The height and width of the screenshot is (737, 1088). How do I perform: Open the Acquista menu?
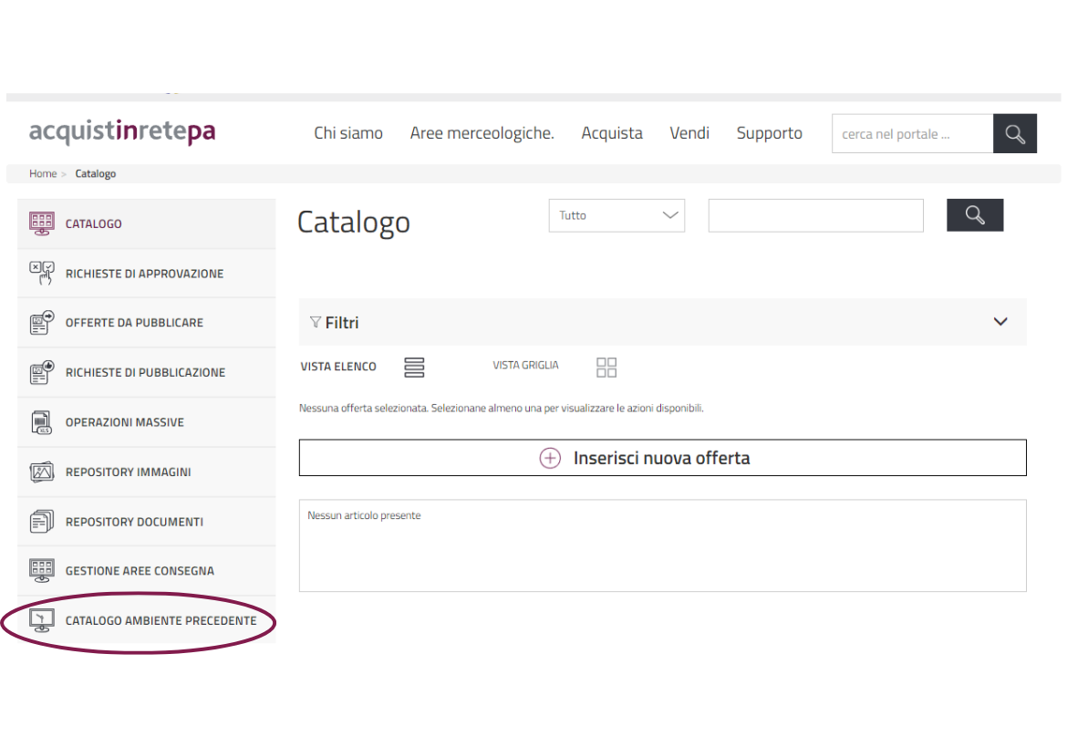click(x=612, y=133)
